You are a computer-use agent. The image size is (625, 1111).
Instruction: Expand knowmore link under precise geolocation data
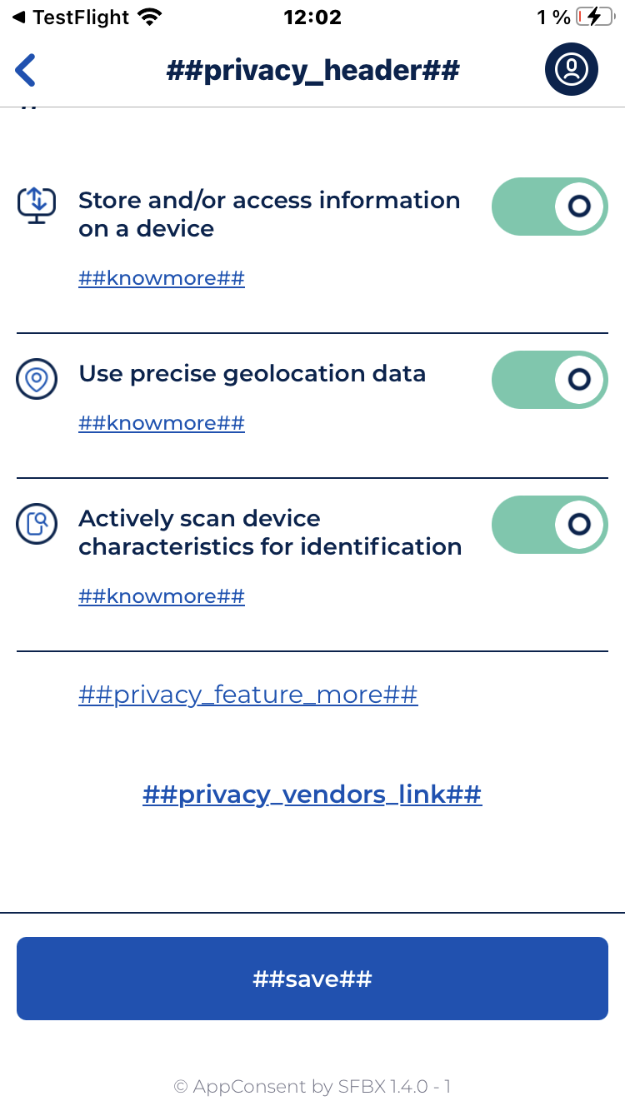162,423
